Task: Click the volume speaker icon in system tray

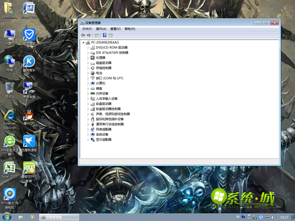Action: [273, 217]
